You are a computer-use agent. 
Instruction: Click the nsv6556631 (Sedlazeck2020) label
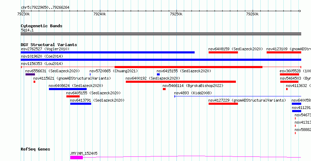[x=52, y=71]
